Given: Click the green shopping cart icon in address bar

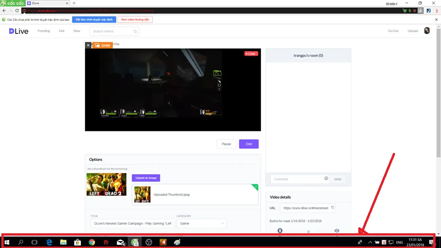Looking at the screenshot, I should point(404,11).
